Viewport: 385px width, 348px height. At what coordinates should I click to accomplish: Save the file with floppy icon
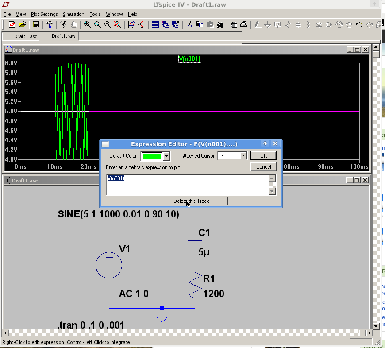[36, 24]
